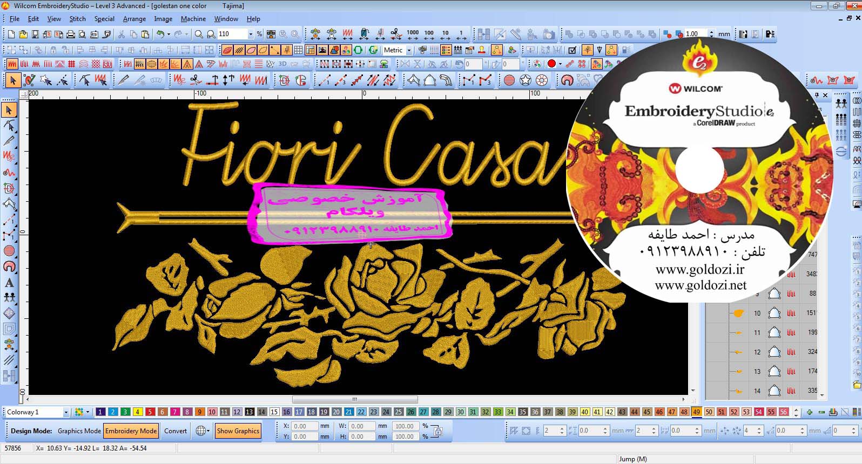Viewport: 862px width, 464px height.
Task: Pick the red Ring tool in bottom toolbar row
Action: (542, 80)
